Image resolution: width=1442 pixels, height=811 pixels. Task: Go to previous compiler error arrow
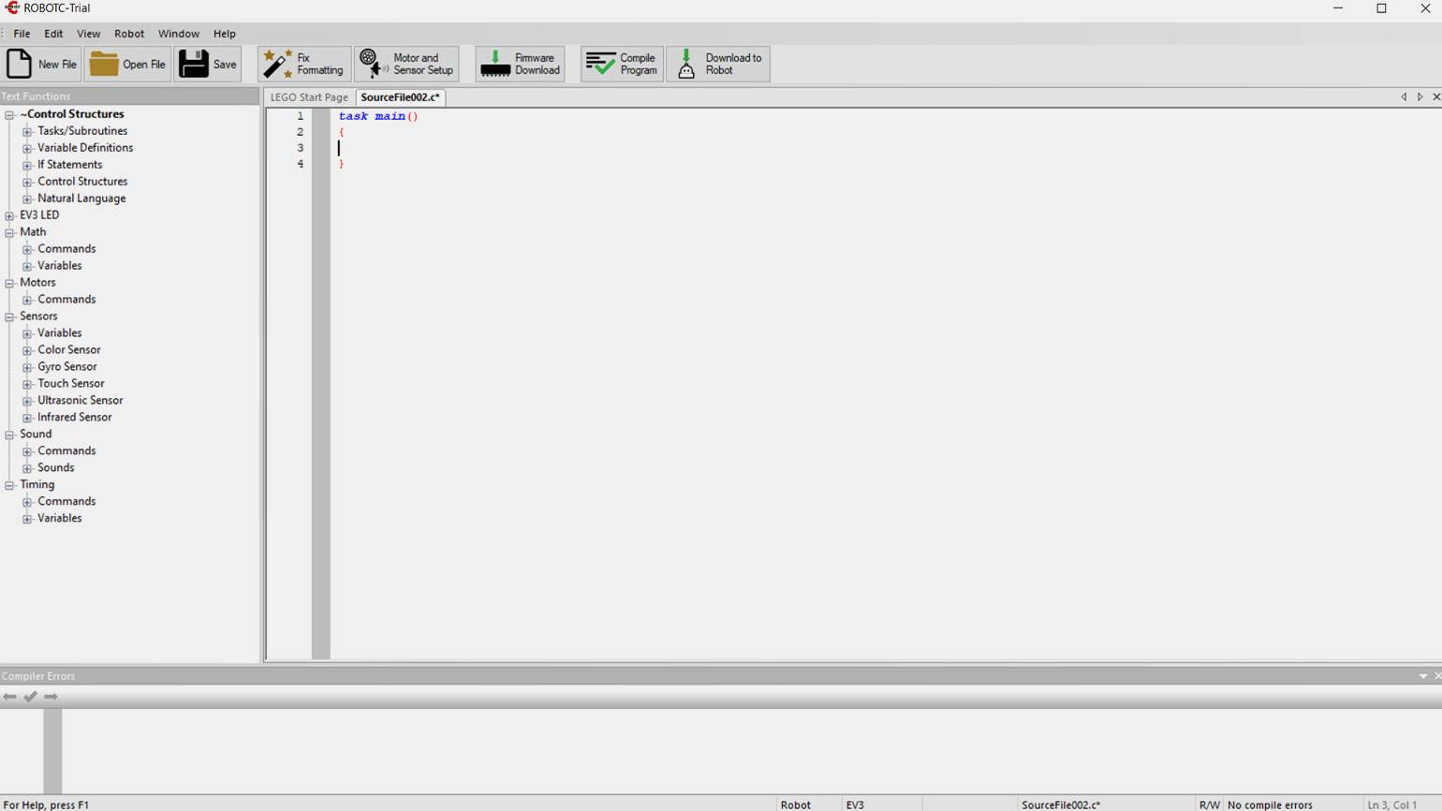coord(9,697)
